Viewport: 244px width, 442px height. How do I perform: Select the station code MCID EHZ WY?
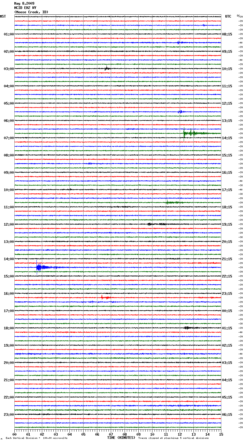[25, 8]
